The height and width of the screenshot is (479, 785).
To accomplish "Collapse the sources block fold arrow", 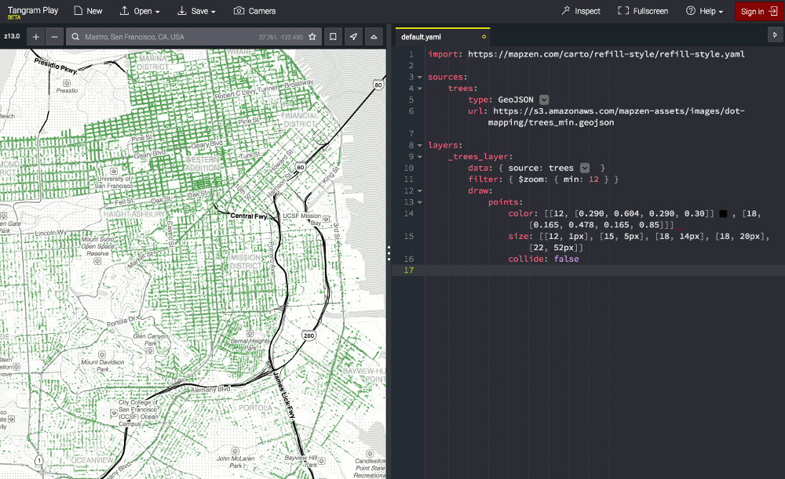I will 419,77.
